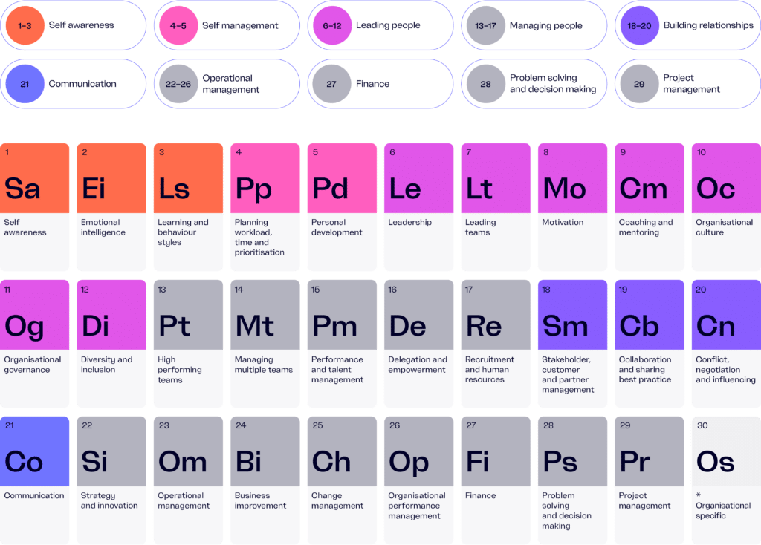Select the Ch Change management tile

(342, 480)
